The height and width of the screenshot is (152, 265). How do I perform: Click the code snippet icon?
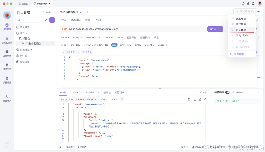coord(258,38)
